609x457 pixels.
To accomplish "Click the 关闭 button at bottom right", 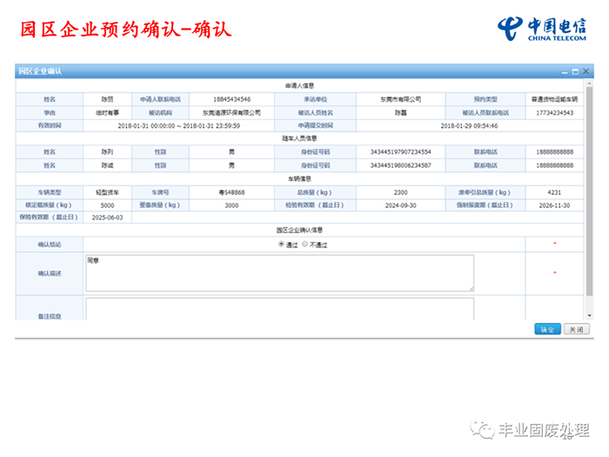I will [x=576, y=330].
